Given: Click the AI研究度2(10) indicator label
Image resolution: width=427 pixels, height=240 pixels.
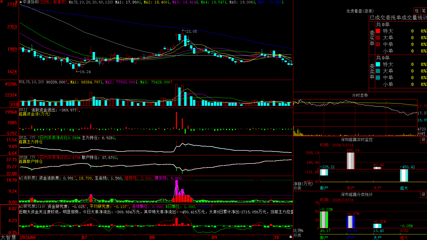Looking at the screenshot, I should (x=32, y=206).
